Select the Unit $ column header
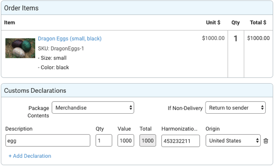The image size is (274, 166). 213,22
